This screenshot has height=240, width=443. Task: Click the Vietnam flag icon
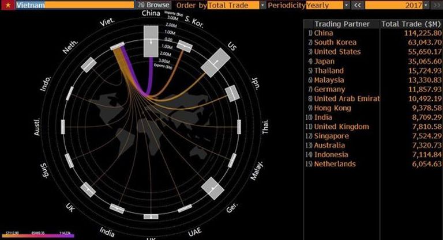(6, 5)
